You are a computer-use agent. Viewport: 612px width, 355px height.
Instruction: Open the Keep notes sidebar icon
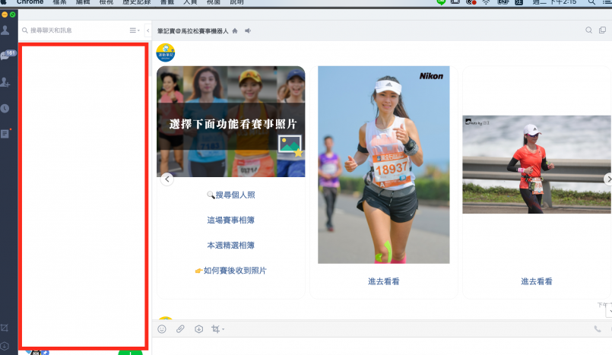click(x=5, y=134)
